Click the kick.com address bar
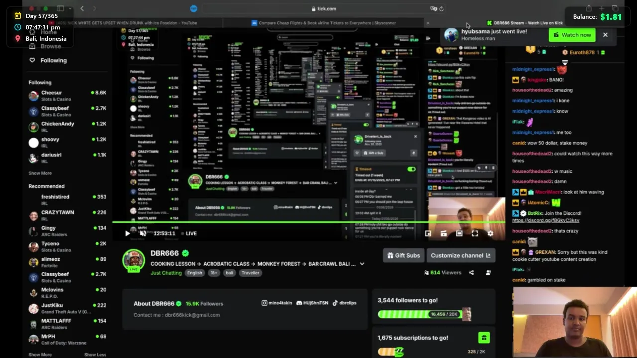 coord(323,8)
